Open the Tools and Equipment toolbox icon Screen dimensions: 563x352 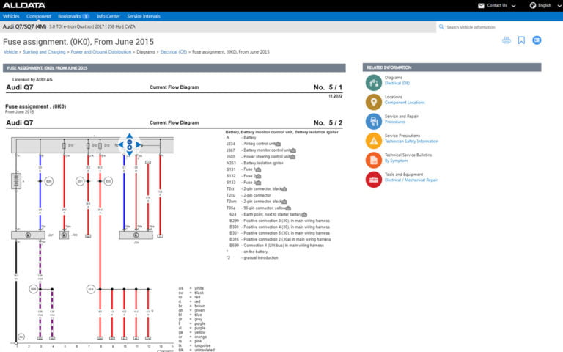click(374, 180)
